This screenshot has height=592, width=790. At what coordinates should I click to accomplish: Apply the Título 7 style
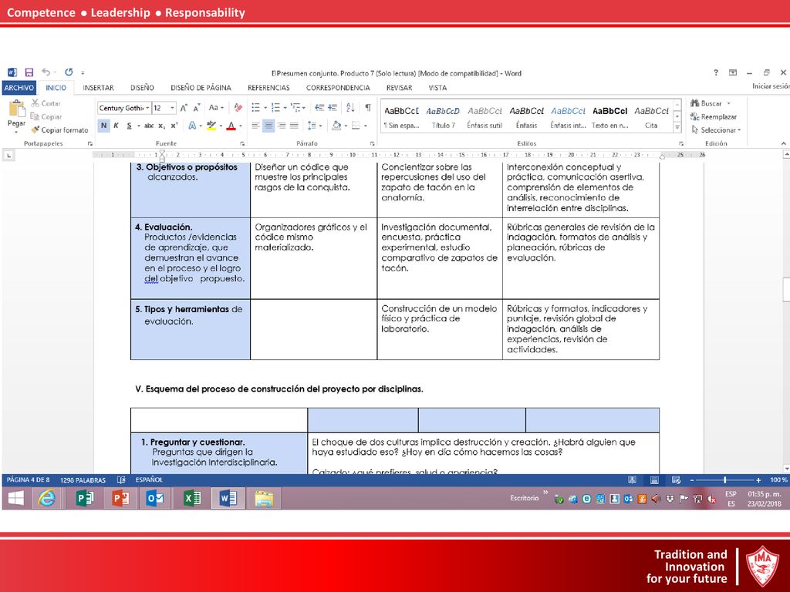point(443,117)
